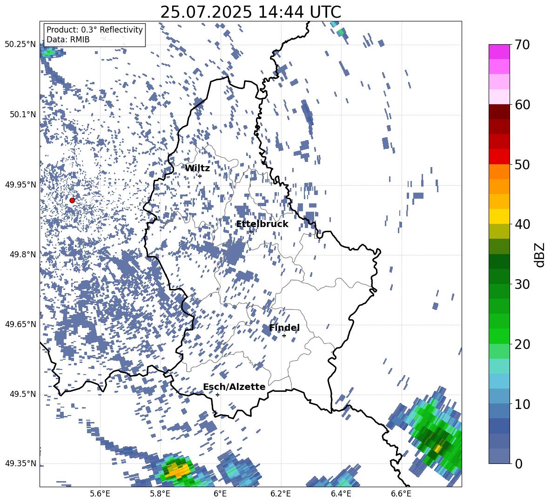Click the 49.95°N latitude label
Image resolution: width=551 pixels, height=503 pixels.
[x=20, y=184]
